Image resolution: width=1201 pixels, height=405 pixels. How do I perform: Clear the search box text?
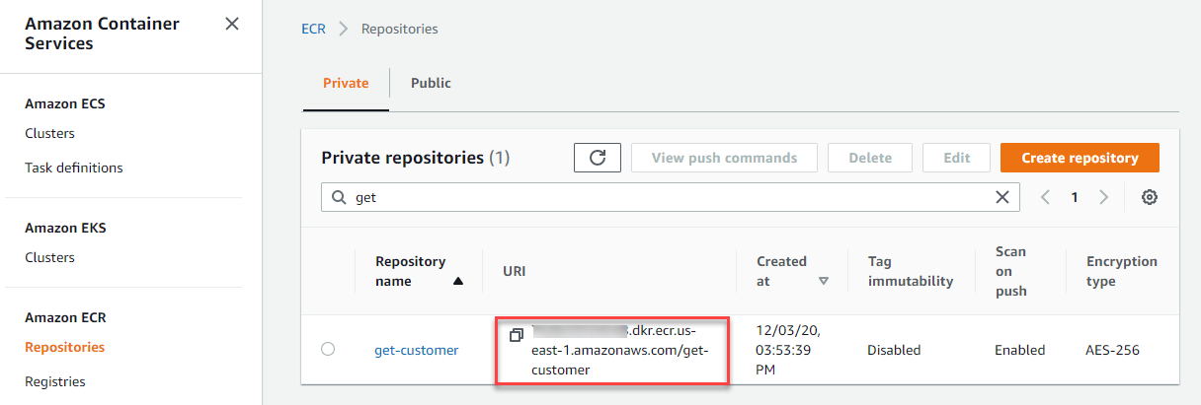click(1001, 197)
